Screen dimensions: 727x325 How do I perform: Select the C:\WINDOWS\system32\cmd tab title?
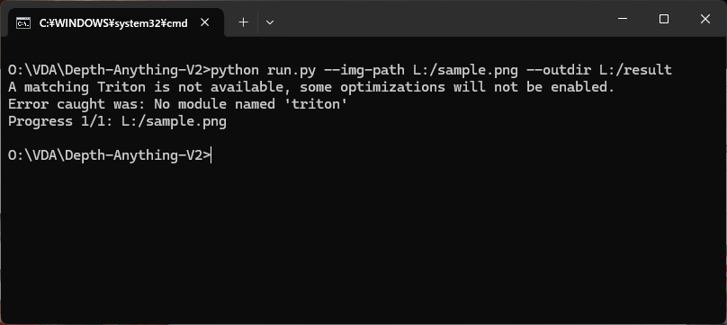pos(113,22)
